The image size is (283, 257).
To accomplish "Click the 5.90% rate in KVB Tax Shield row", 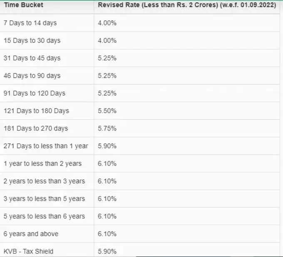I will coord(107,252).
